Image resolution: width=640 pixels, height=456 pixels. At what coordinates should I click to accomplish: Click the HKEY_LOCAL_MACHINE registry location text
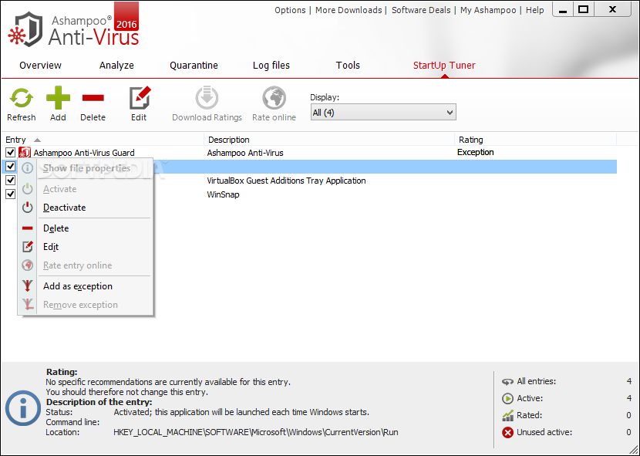256,432
